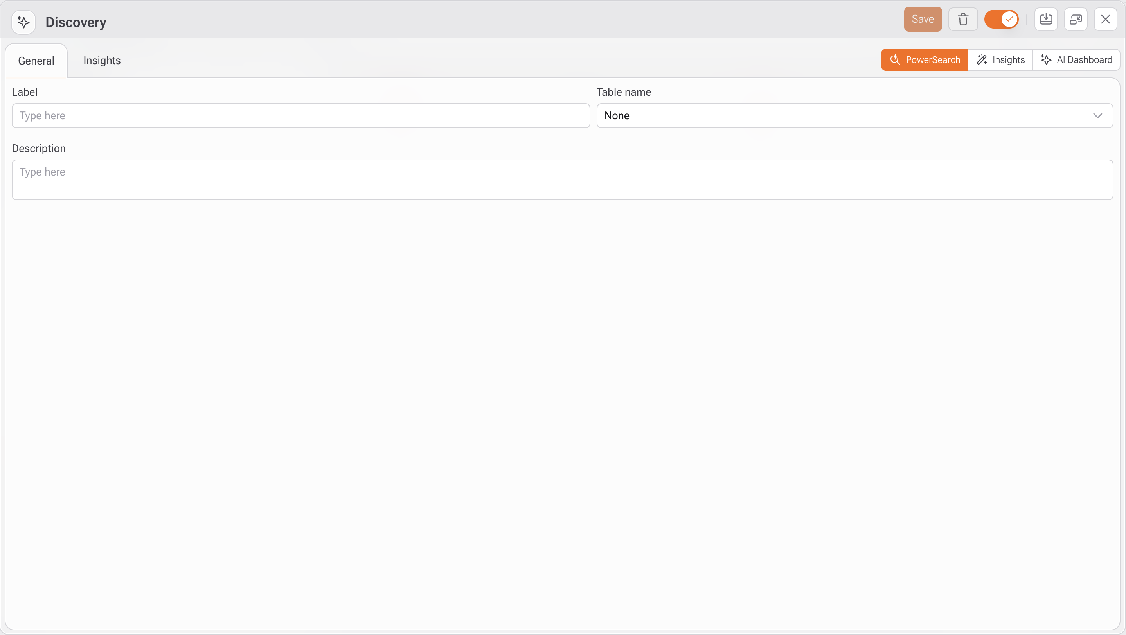The image size is (1126, 635).
Task: Click the magnifier icon on PowerSearch
Action: click(895, 60)
